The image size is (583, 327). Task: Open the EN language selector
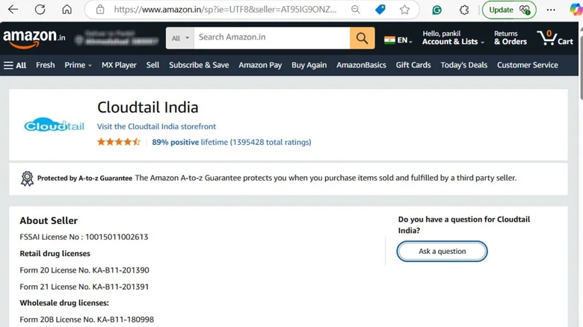point(398,40)
